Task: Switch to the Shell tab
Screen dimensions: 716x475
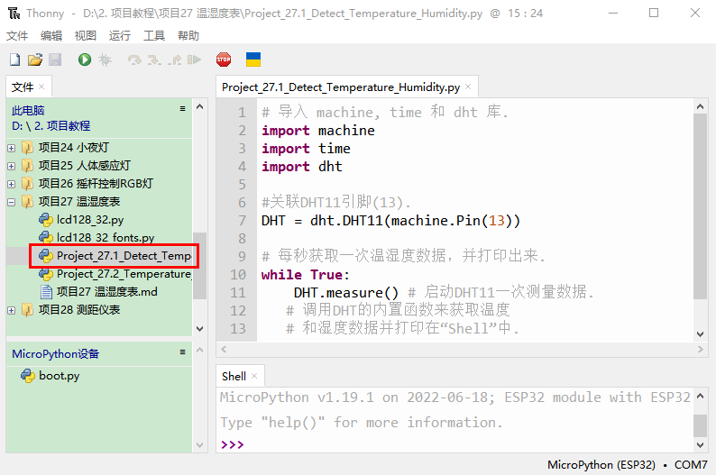Action: (x=234, y=376)
